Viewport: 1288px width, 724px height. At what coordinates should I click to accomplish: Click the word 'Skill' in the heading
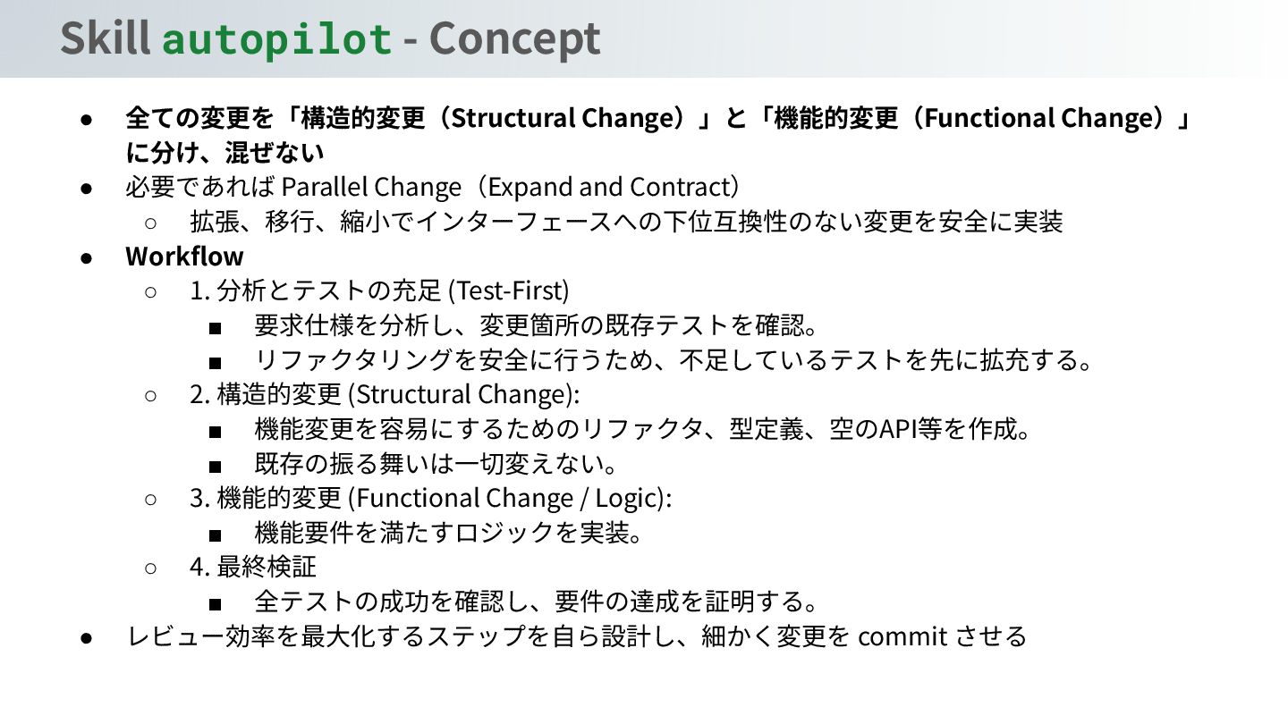105,39
